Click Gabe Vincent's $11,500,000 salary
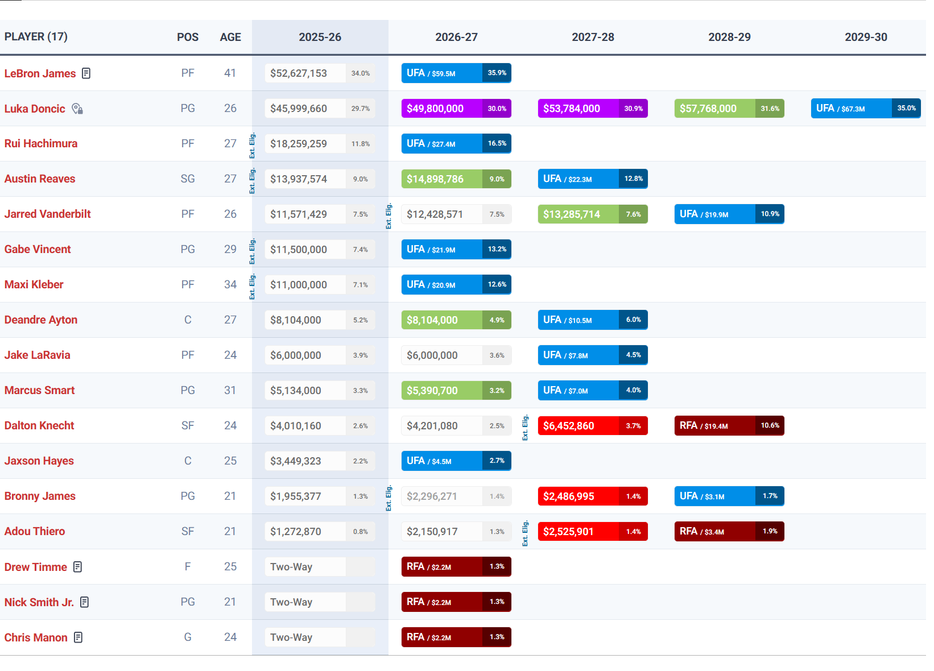Image resolution: width=934 pixels, height=671 pixels. point(320,250)
